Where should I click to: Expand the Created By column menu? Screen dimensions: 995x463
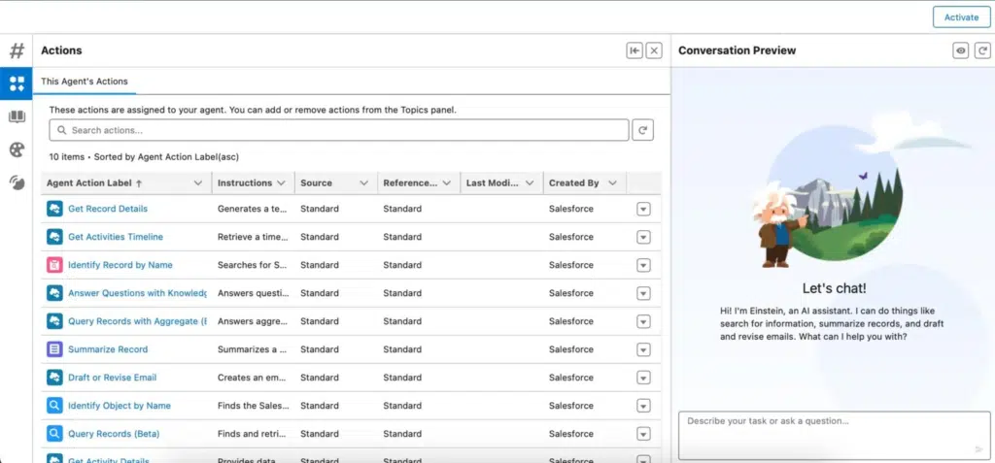tap(612, 182)
